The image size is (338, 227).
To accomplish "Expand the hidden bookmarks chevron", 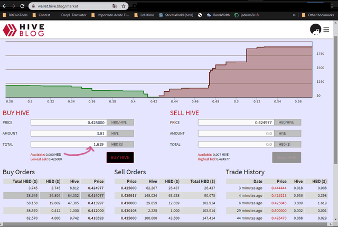I will coord(294,15).
